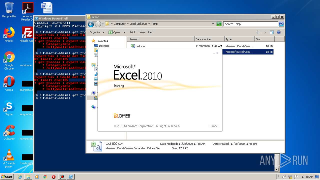Click Opera icon in taskbar
320x180 pixels.
click(53, 177)
